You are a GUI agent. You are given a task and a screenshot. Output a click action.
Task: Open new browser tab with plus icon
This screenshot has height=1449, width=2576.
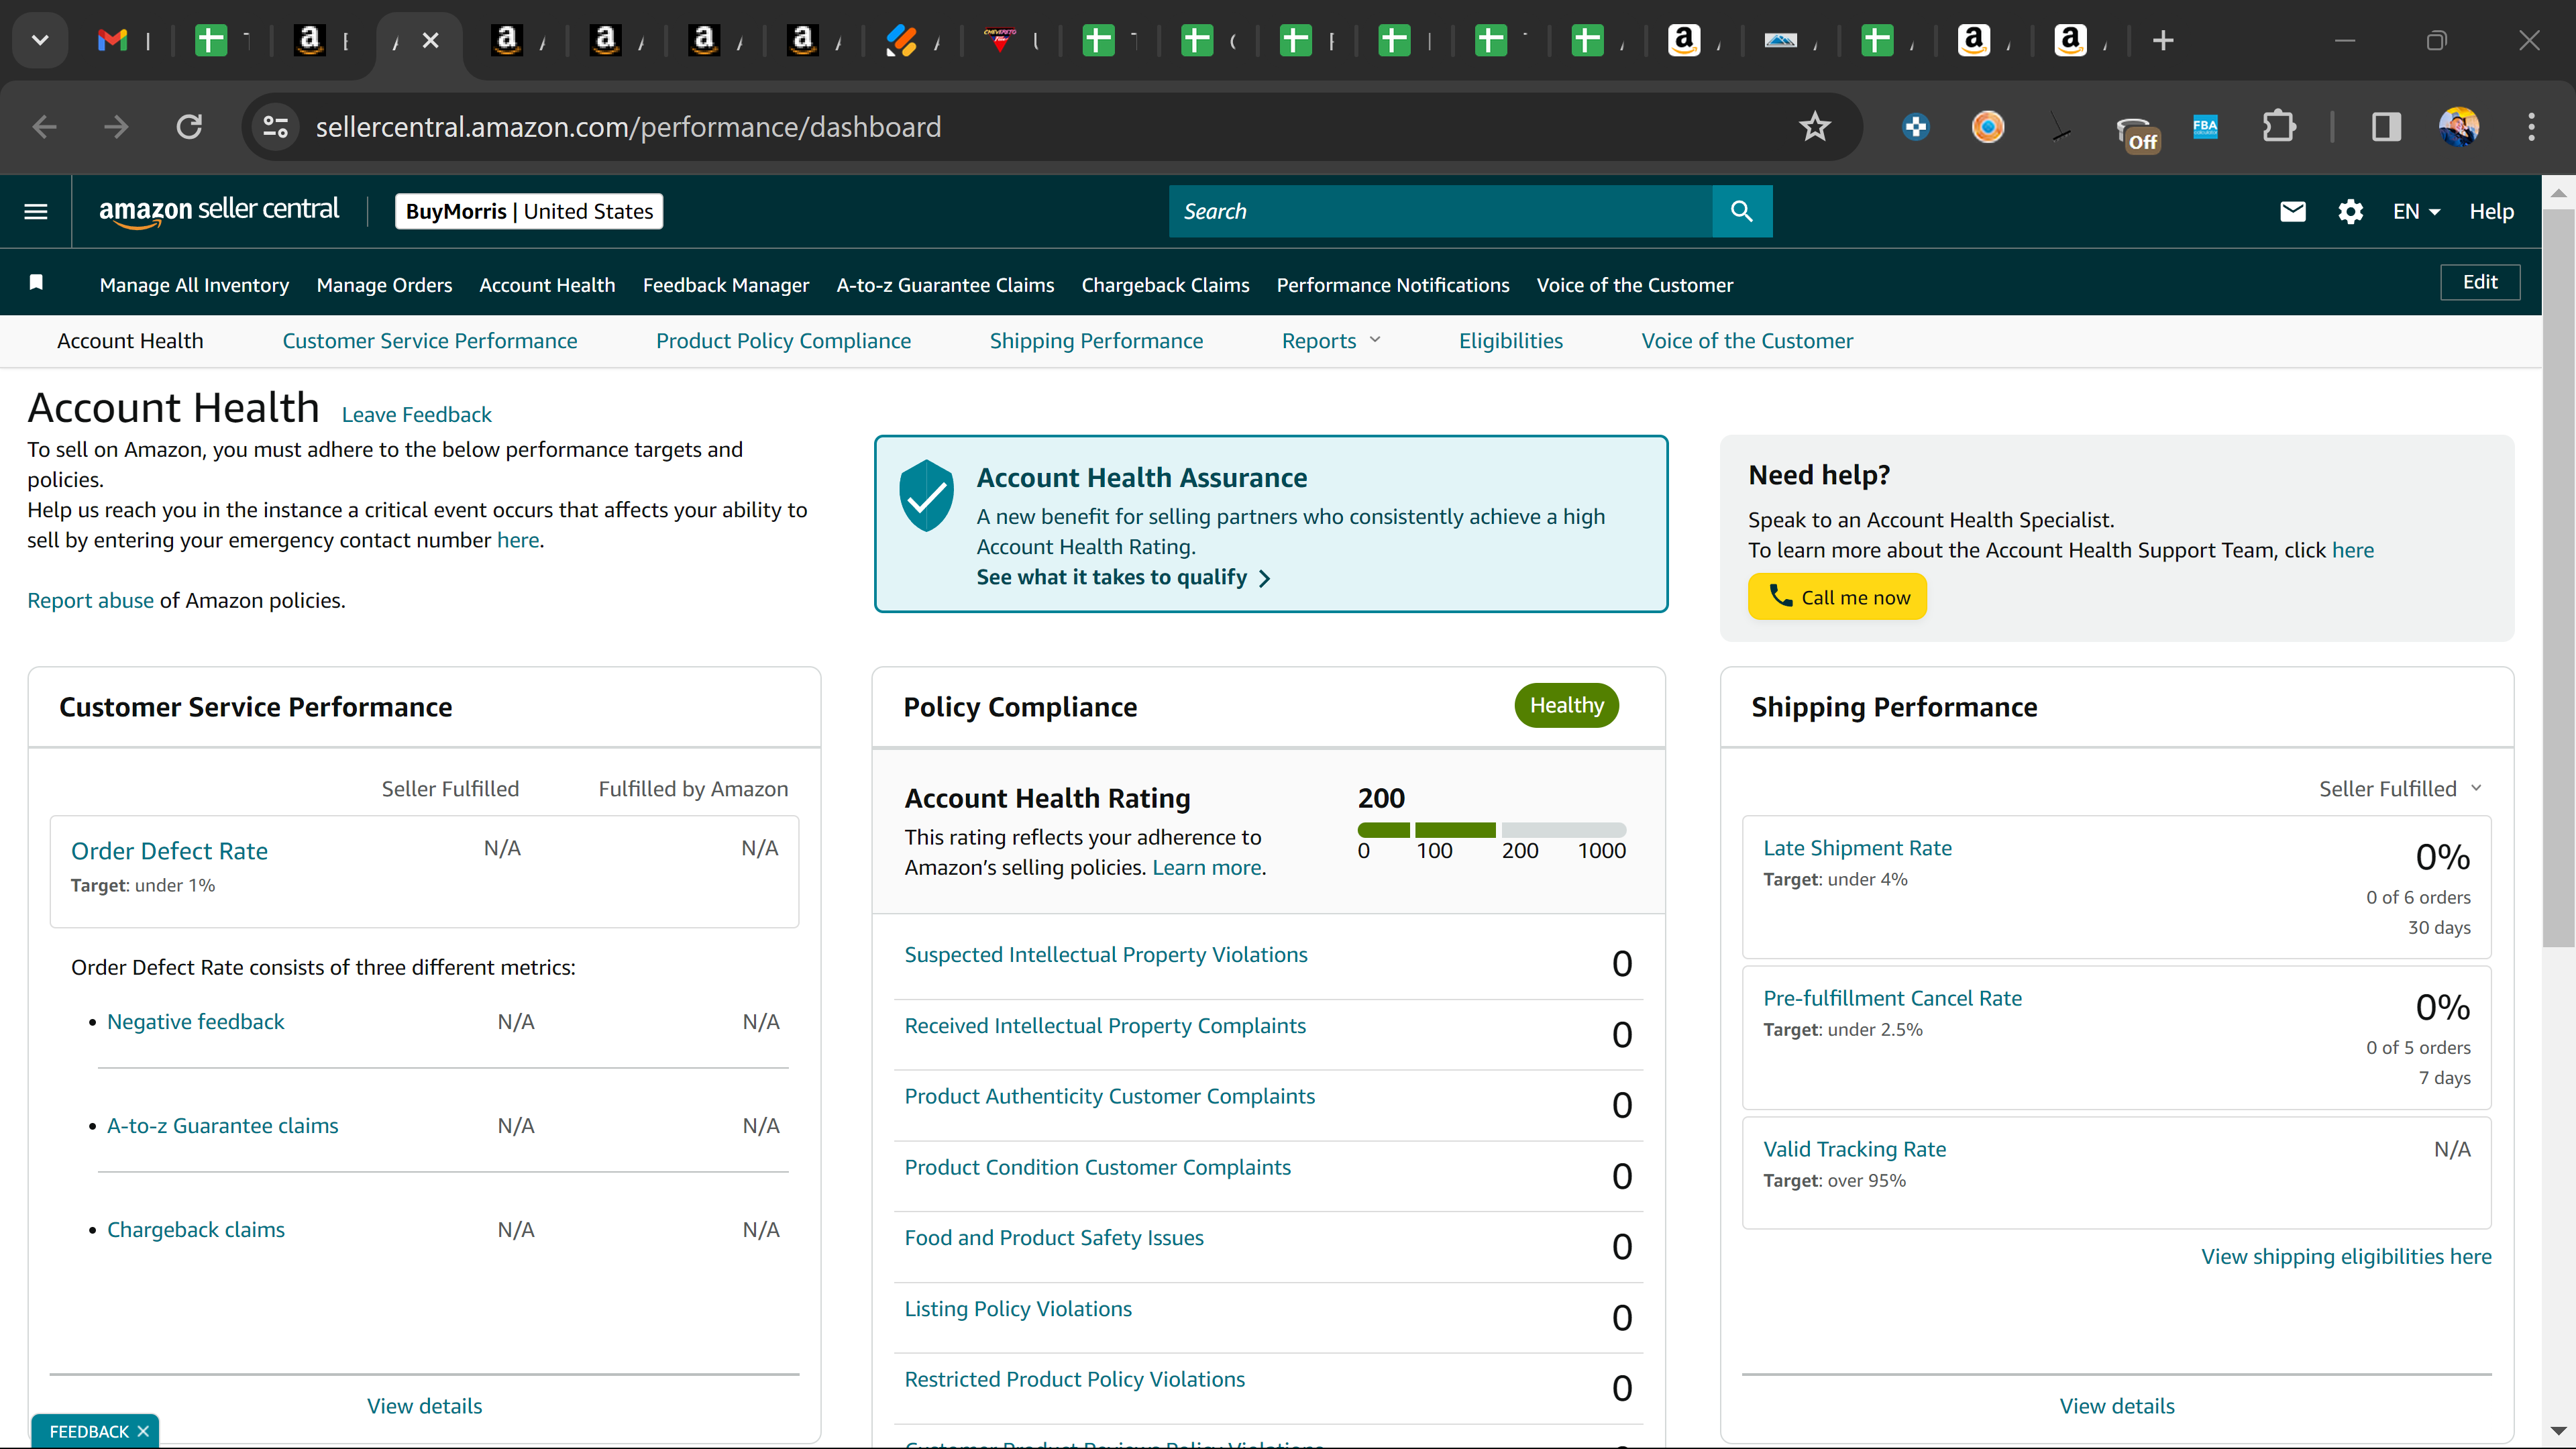tap(2163, 40)
